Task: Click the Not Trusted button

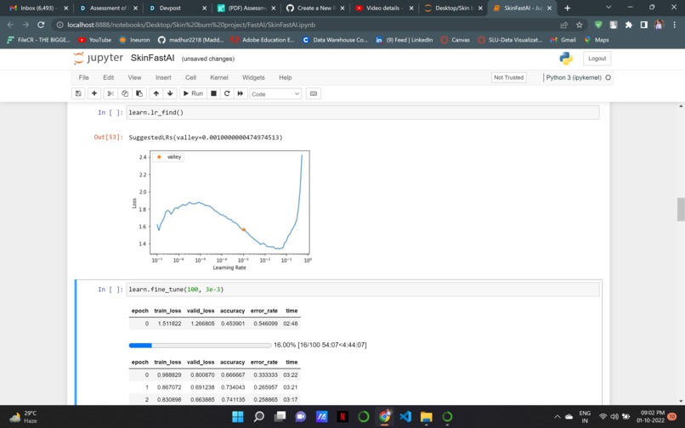Action: click(508, 77)
